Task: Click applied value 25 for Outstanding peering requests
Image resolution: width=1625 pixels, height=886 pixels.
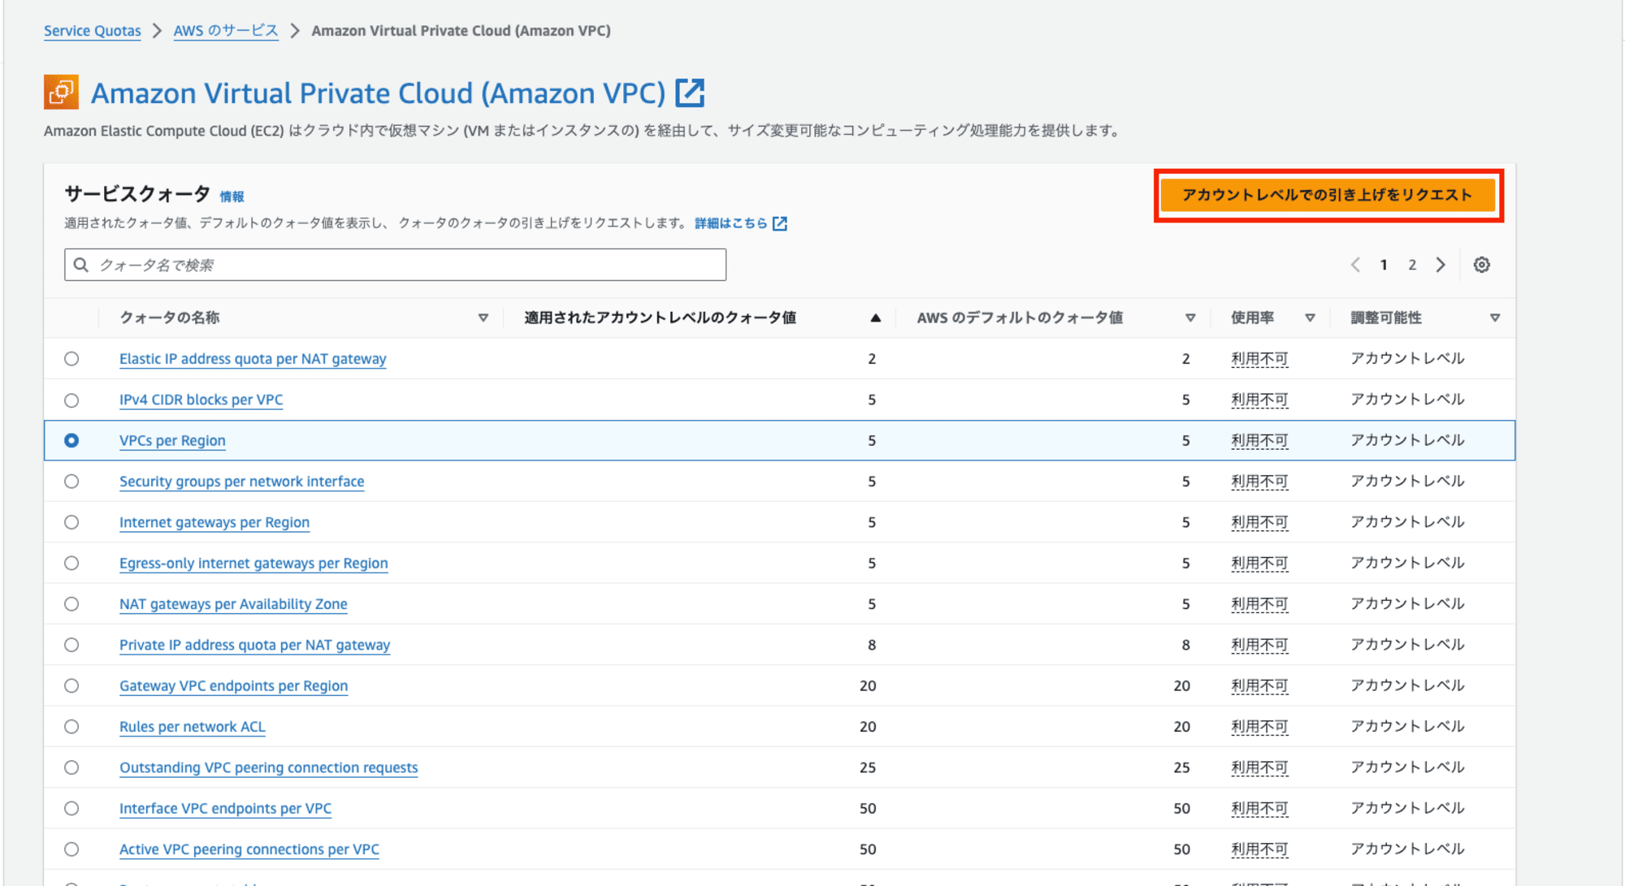Action: pyautogui.click(x=868, y=767)
